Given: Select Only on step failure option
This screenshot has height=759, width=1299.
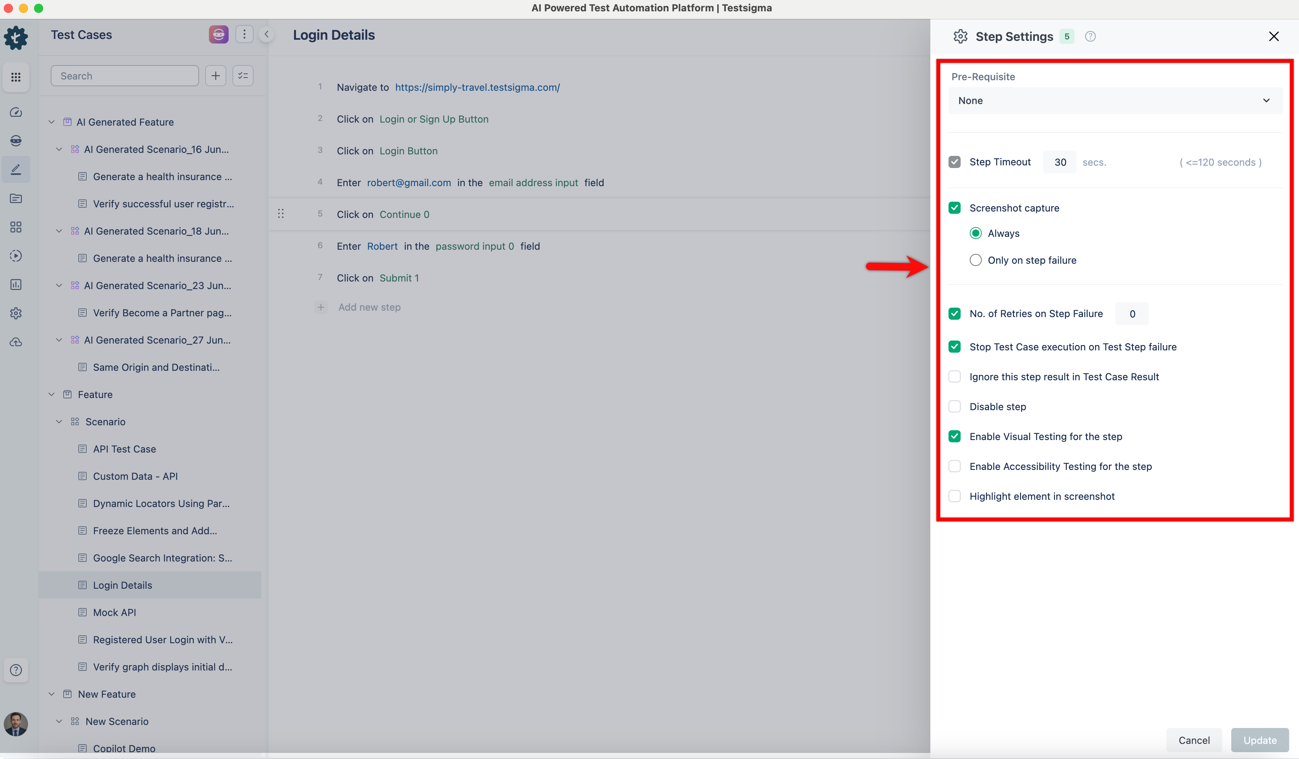Looking at the screenshot, I should point(975,260).
